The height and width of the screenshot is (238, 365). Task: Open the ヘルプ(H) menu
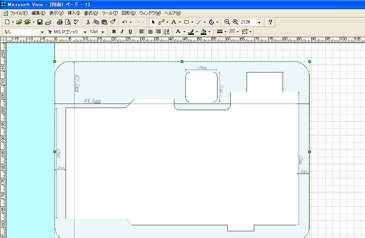(x=173, y=13)
